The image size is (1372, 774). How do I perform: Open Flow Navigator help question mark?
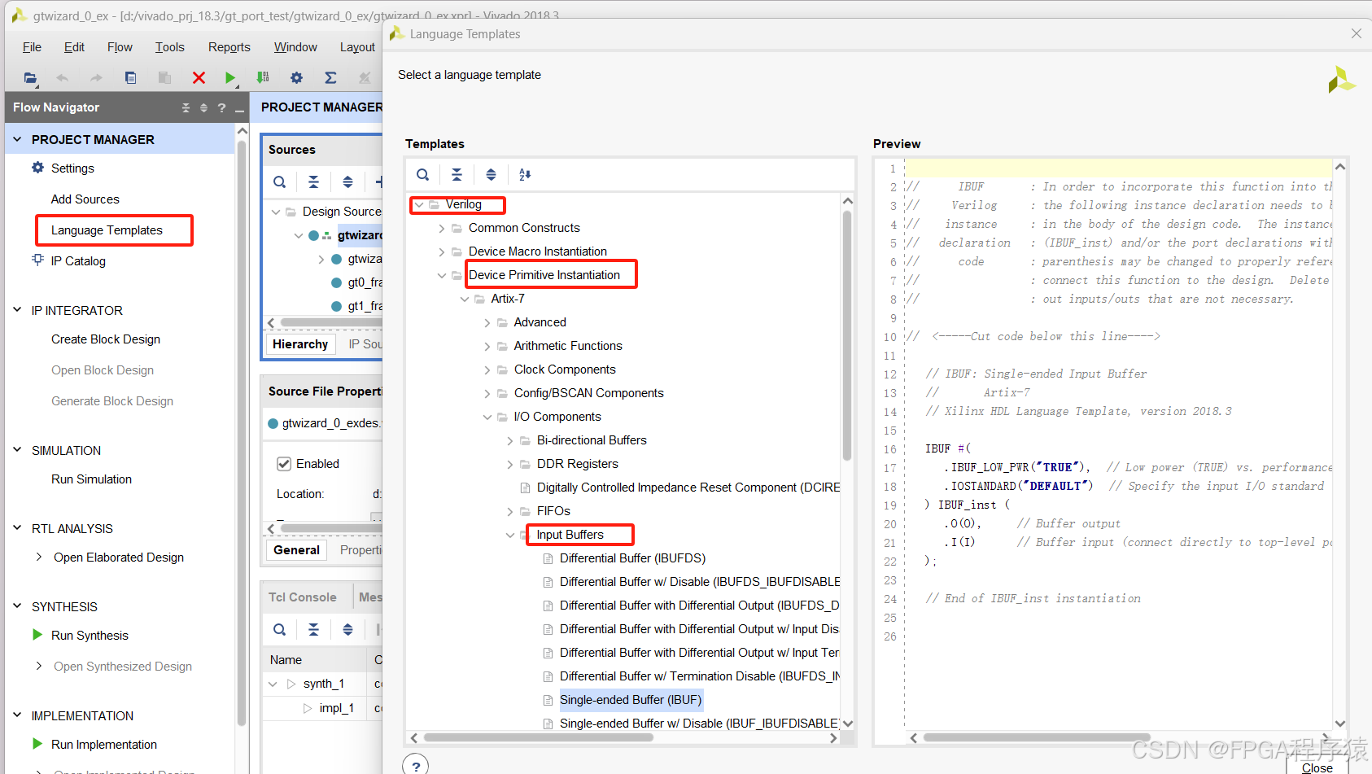coord(221,107)
